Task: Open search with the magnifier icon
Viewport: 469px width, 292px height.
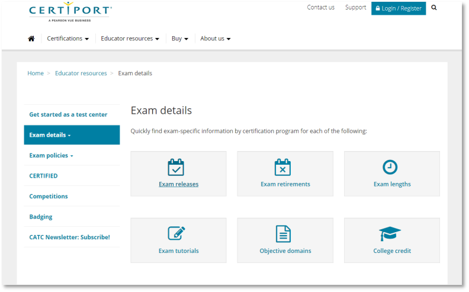Action: (434, 8)
